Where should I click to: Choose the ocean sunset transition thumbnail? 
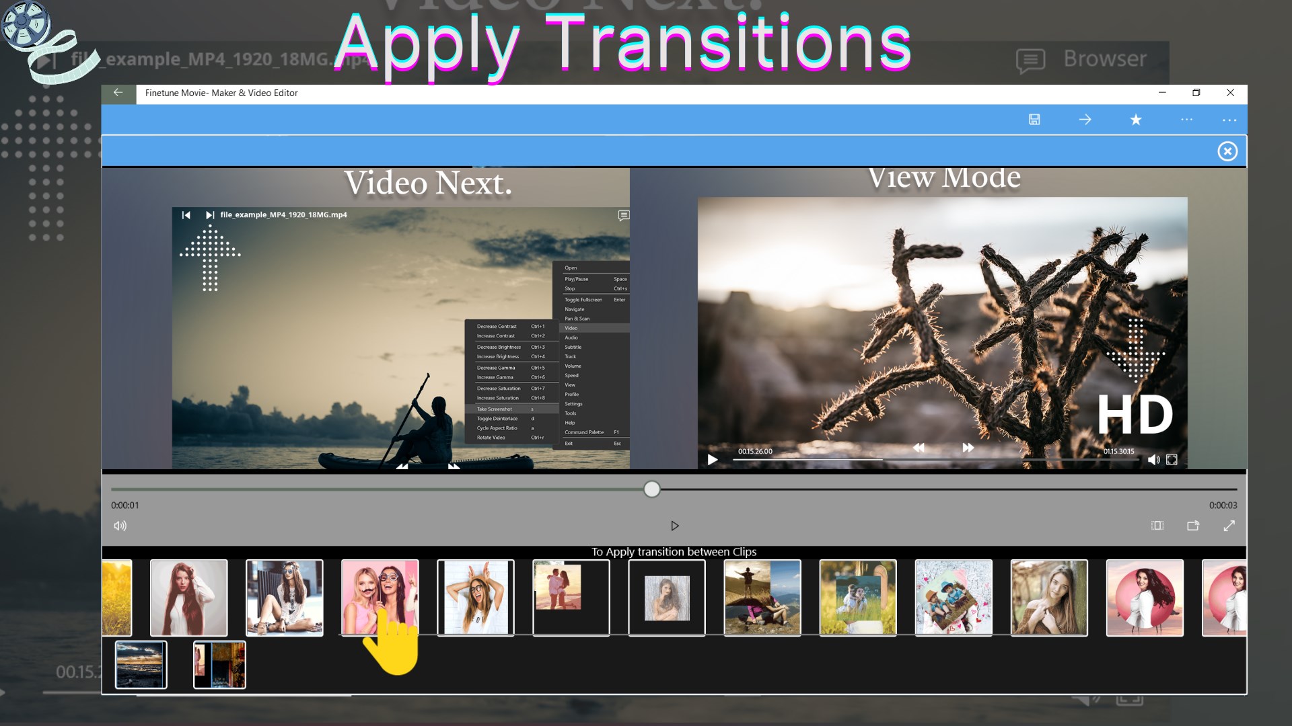pyautogui.click(x=141, y=664)
